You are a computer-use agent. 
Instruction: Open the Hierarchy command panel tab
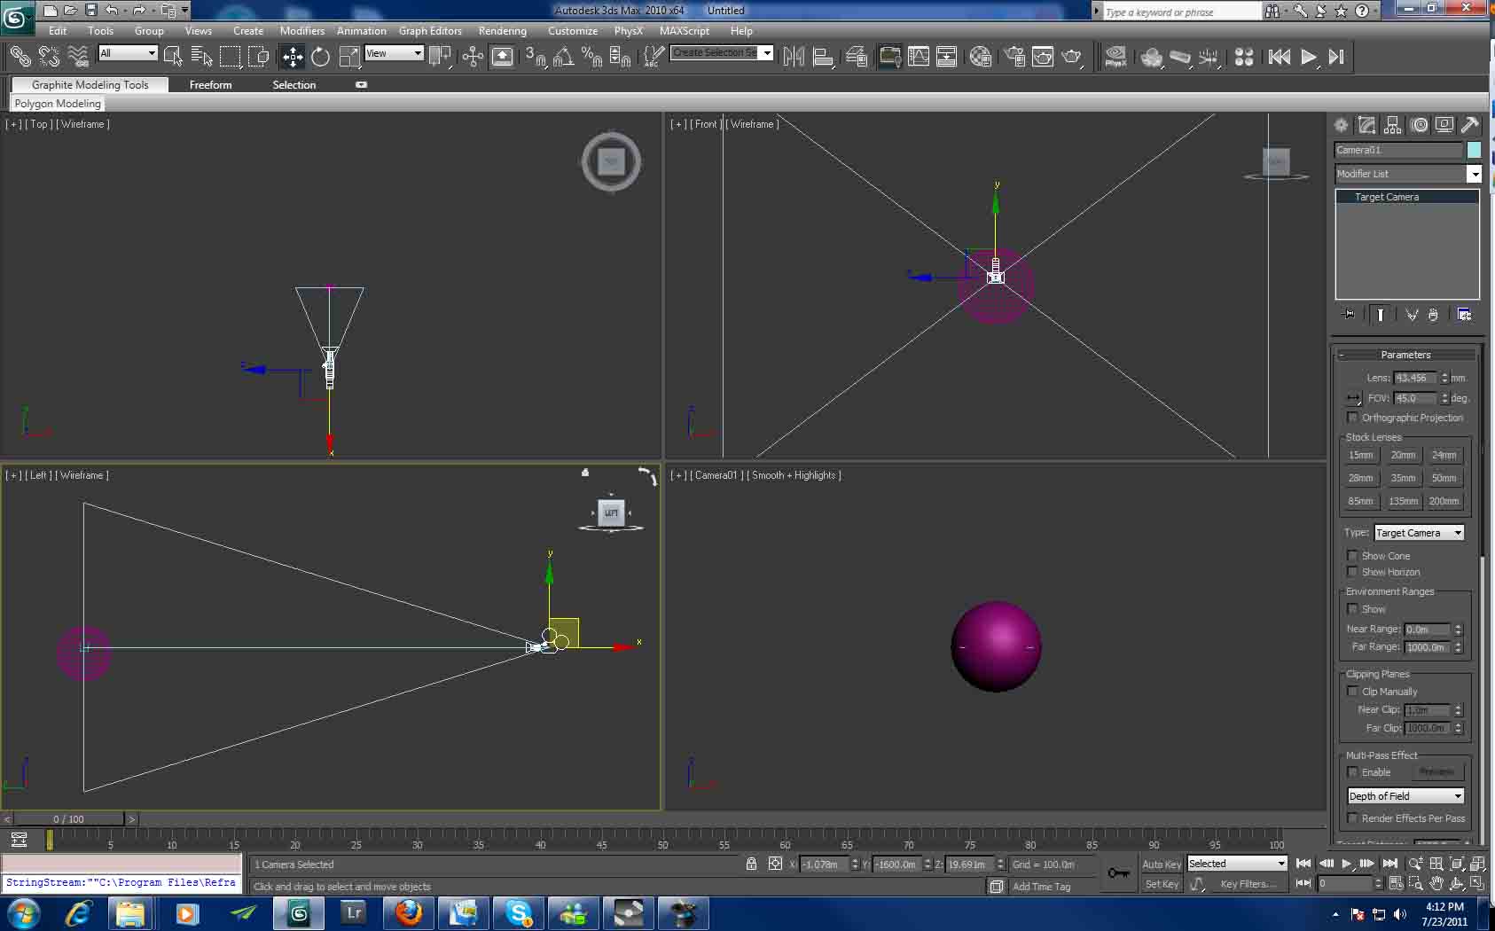click(1393, 125)
